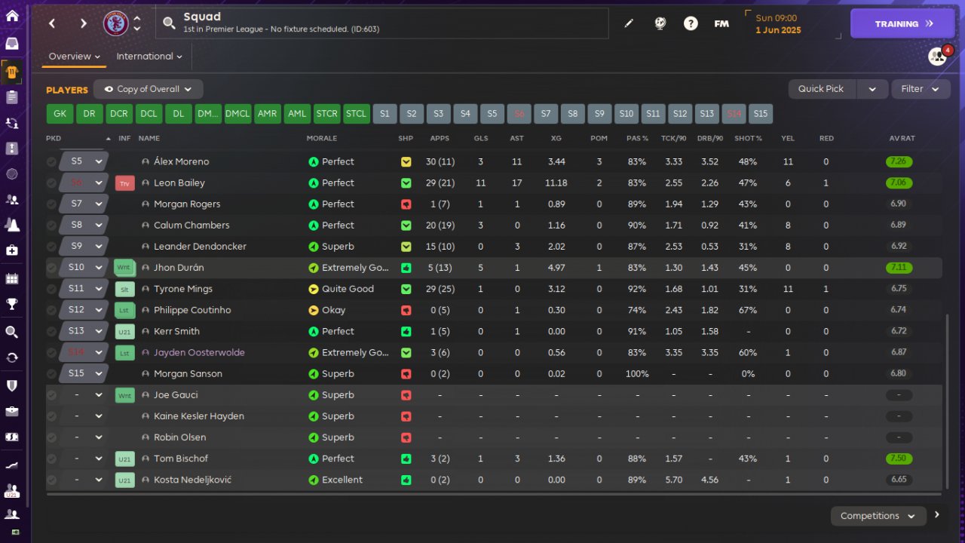This screenshot has width=965, height=543.
Task: Open the competitions trophy icon in sidebar
Action: pos(12,304)
